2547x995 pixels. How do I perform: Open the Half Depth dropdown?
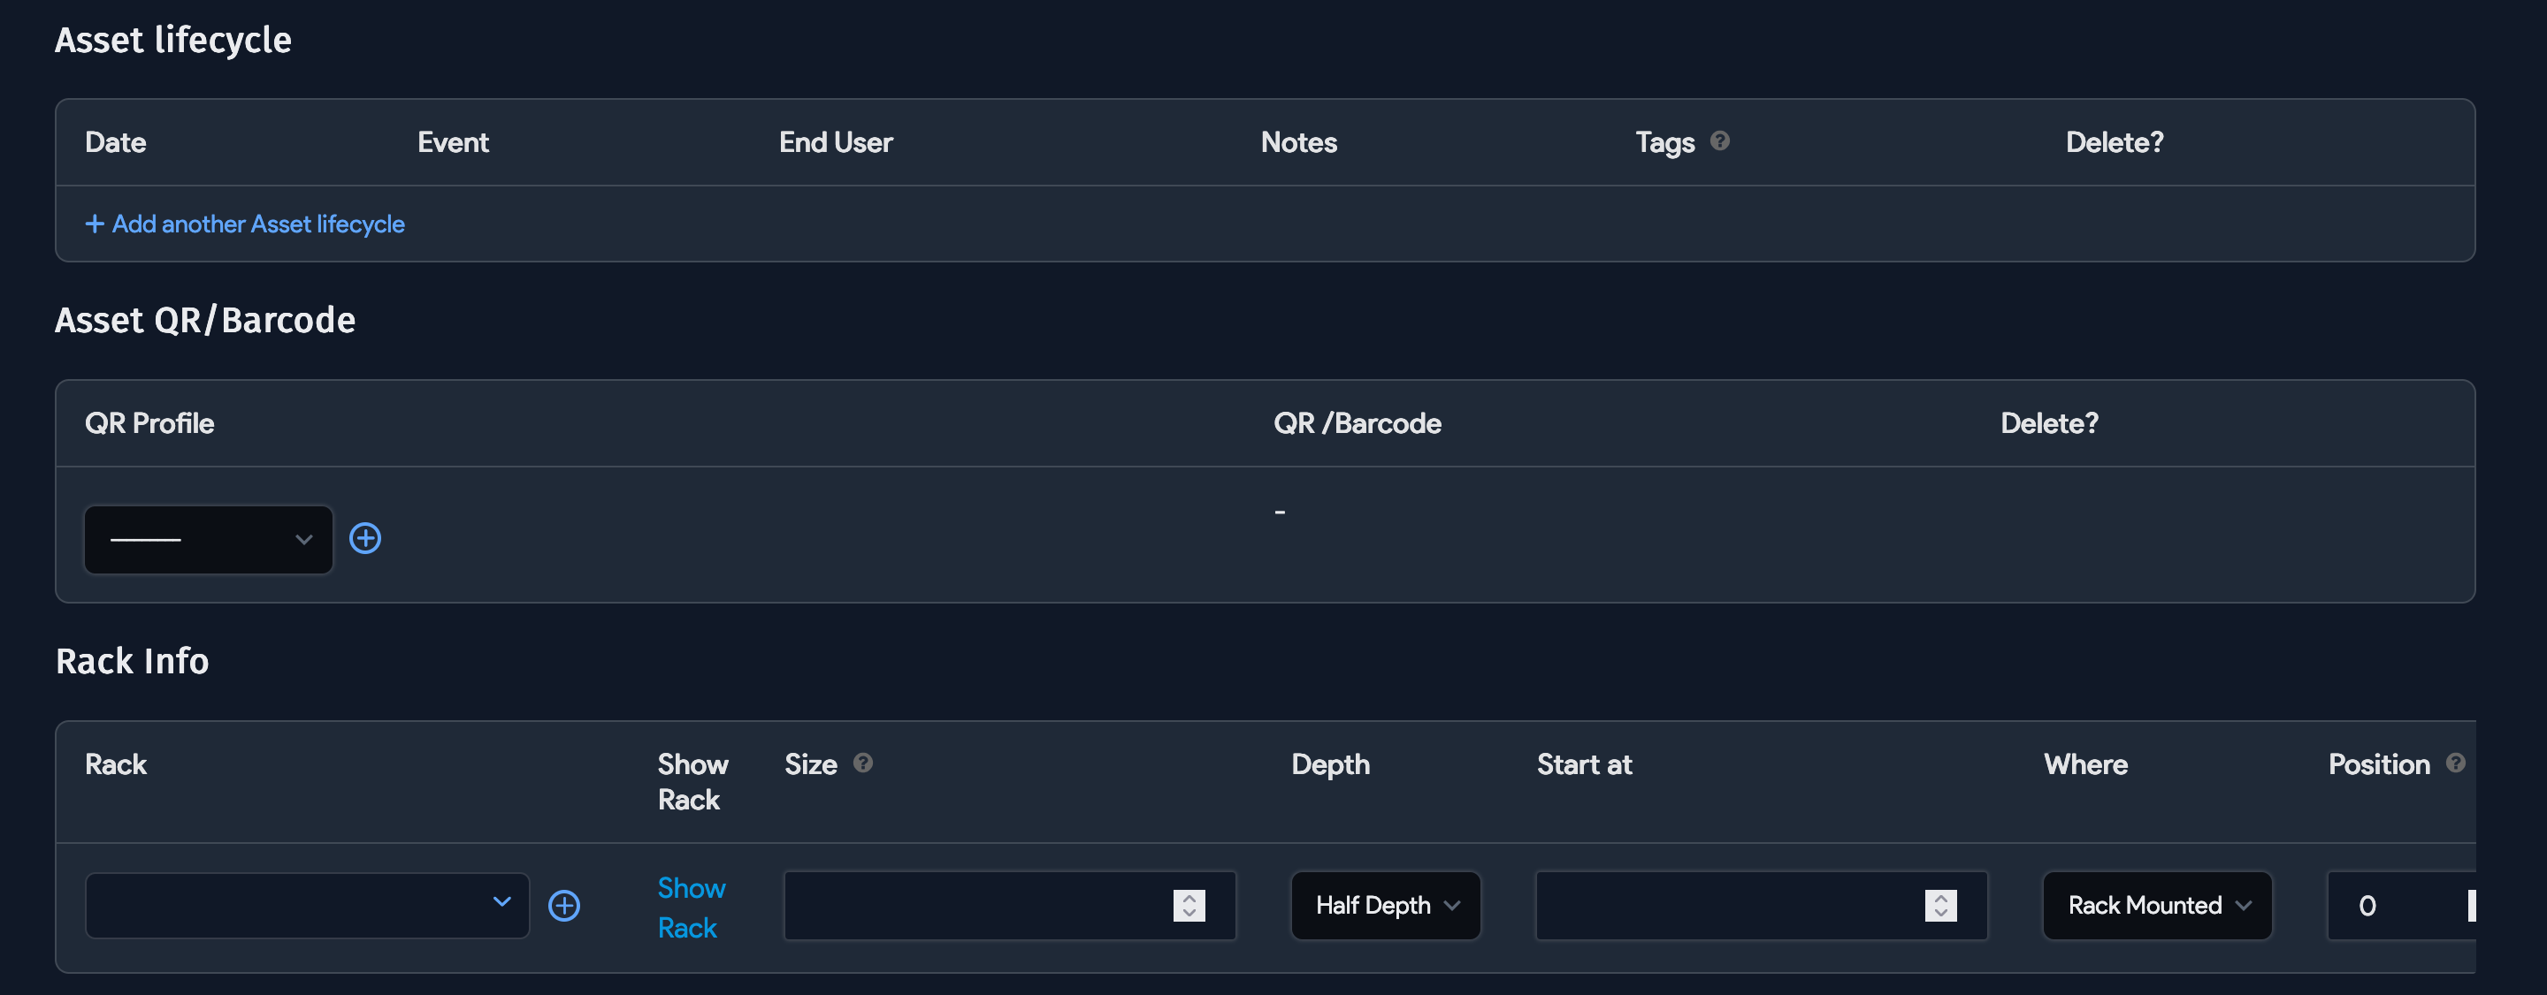click(x=1385, y=905)
